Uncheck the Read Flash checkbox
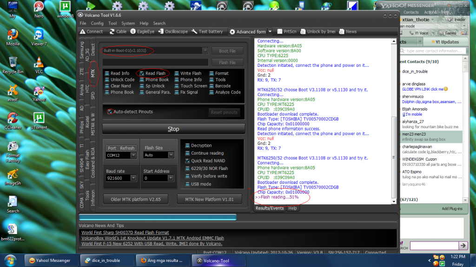The width and height of the screenshot is (476, 267). pyautogui.click(x=142, y=73)
